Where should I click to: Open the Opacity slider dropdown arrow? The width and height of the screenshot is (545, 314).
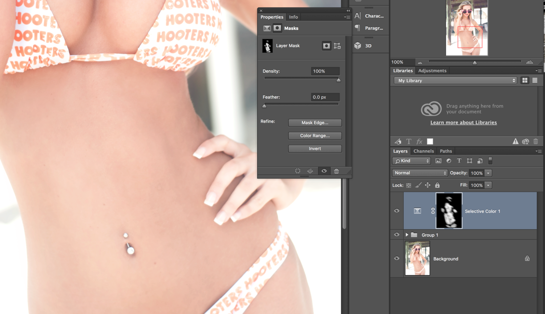point(488,173)
